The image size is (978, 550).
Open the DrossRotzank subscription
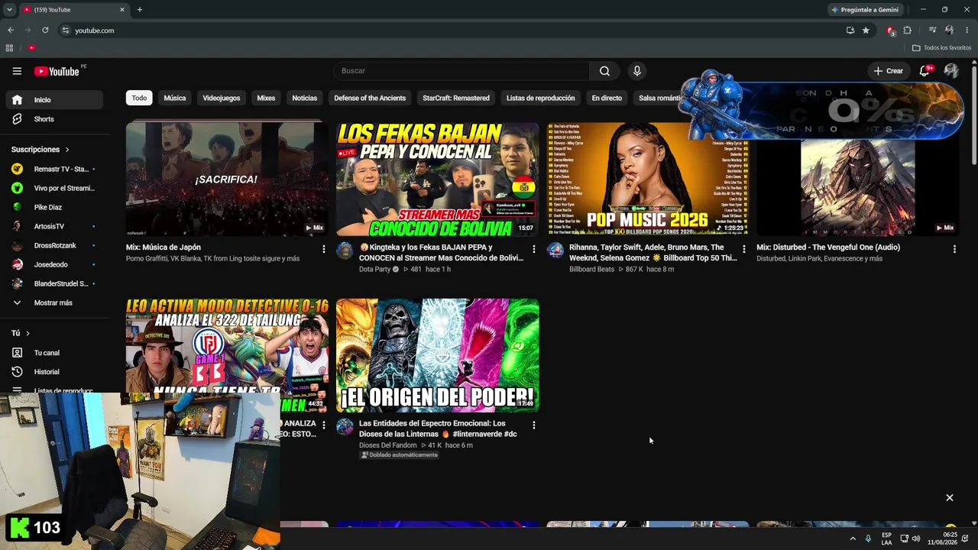[53, 245]
